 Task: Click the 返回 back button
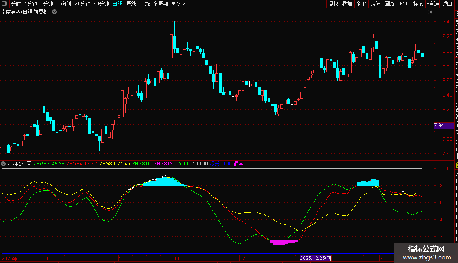point(447,4)
